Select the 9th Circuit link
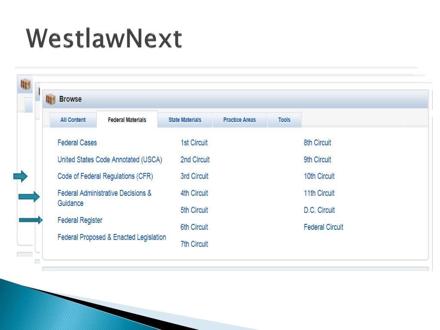This screenshot has width=440, height=330. point(318,160)
